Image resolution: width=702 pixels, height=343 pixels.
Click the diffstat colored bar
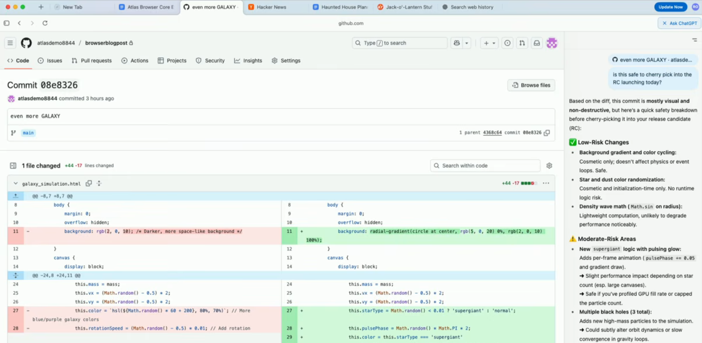click(528, 184)
